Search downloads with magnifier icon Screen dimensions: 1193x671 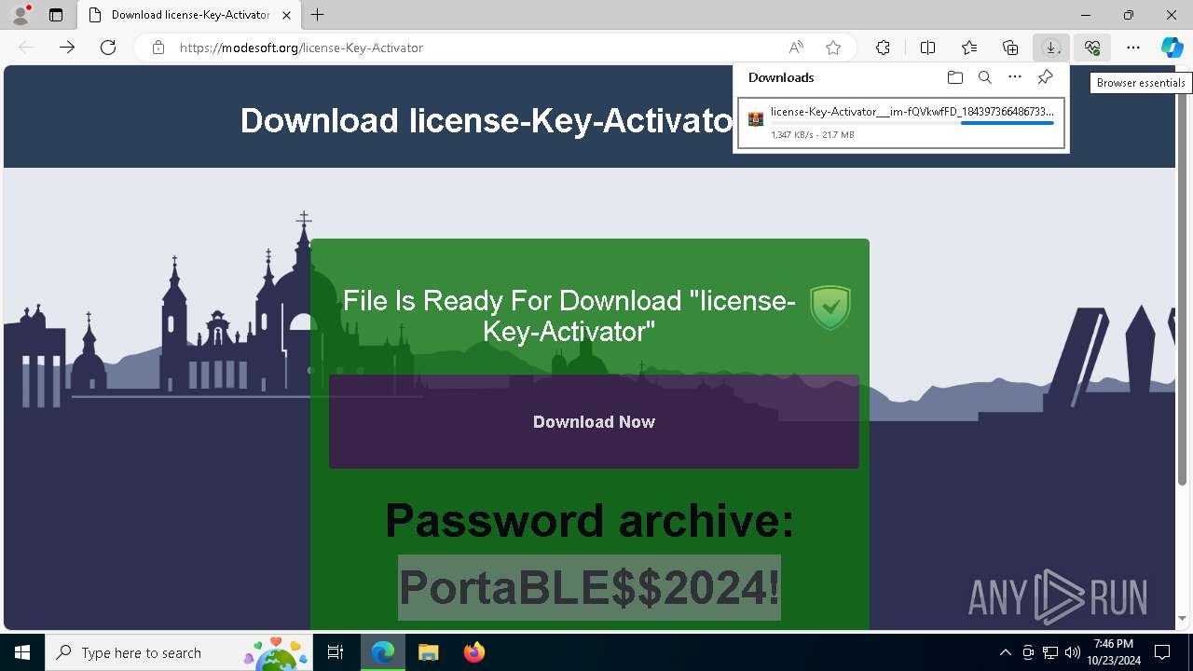coord(985,77)
